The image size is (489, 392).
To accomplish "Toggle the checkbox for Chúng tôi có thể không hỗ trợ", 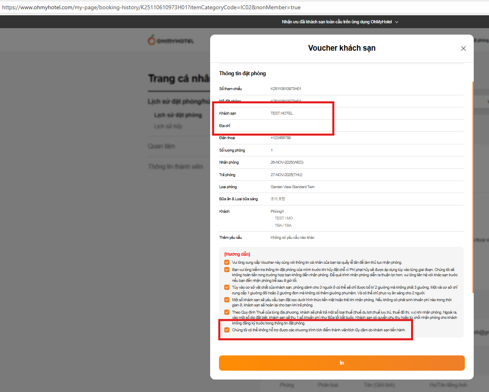I will pyautogui.click(x=227, y=330).
